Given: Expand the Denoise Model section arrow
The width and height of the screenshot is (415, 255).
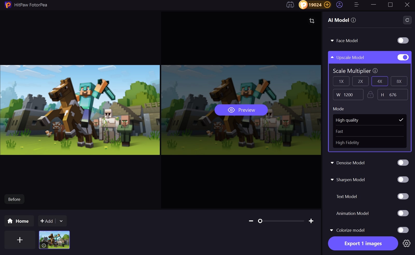Looking at the screenshot, I should [332, 163].
